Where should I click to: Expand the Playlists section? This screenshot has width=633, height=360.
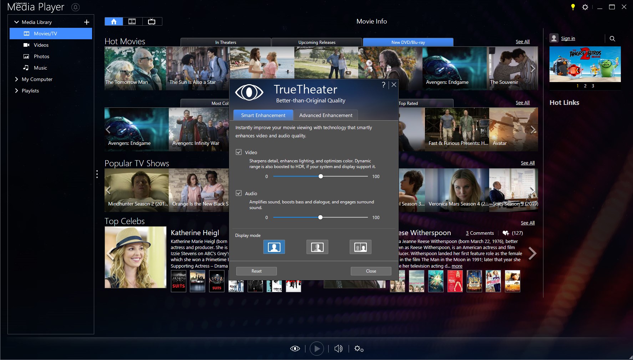pyautogui.click(x=16, y=91)
